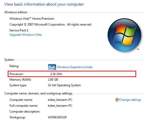Click the Change settings shield icon
This screenshot has height=122, width=149.
[x=117, y=100]
